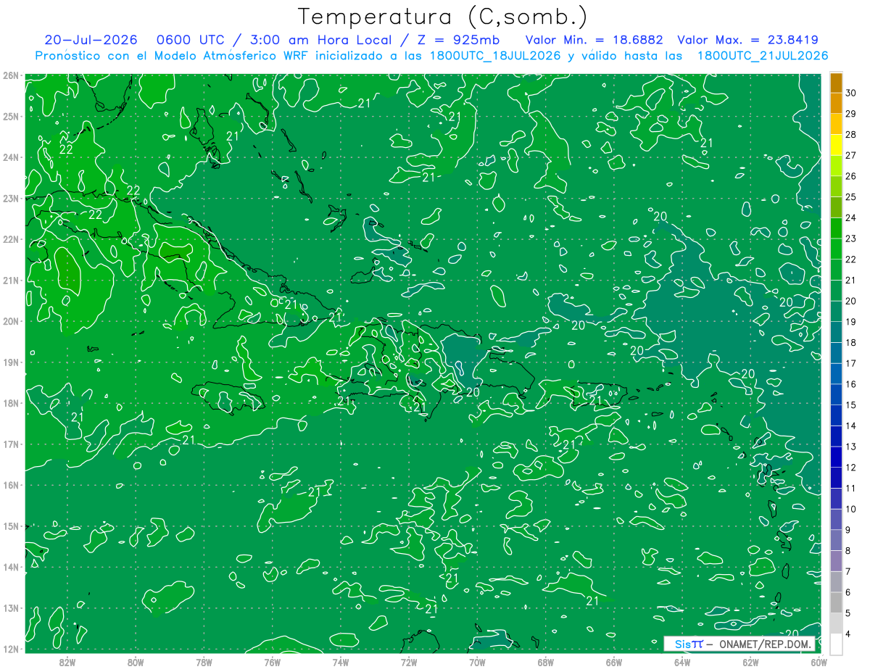Click the "21N" latitude axis label
The width and height of the screenshot is (870, 672).
click(x=11, y=280)
